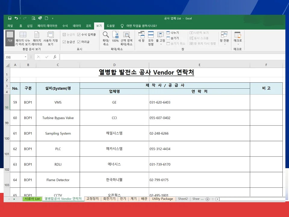Select cell containing Turbine Bypass Valve

tap(58, 118)
